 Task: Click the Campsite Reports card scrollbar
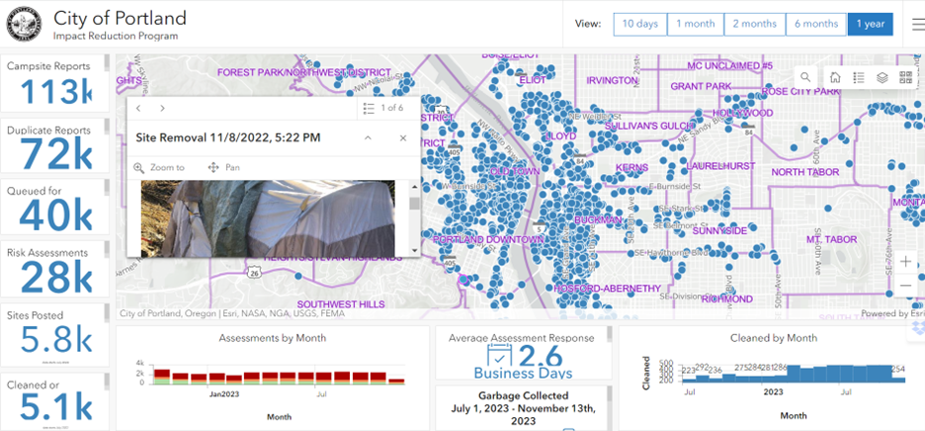tap(107, 63)
